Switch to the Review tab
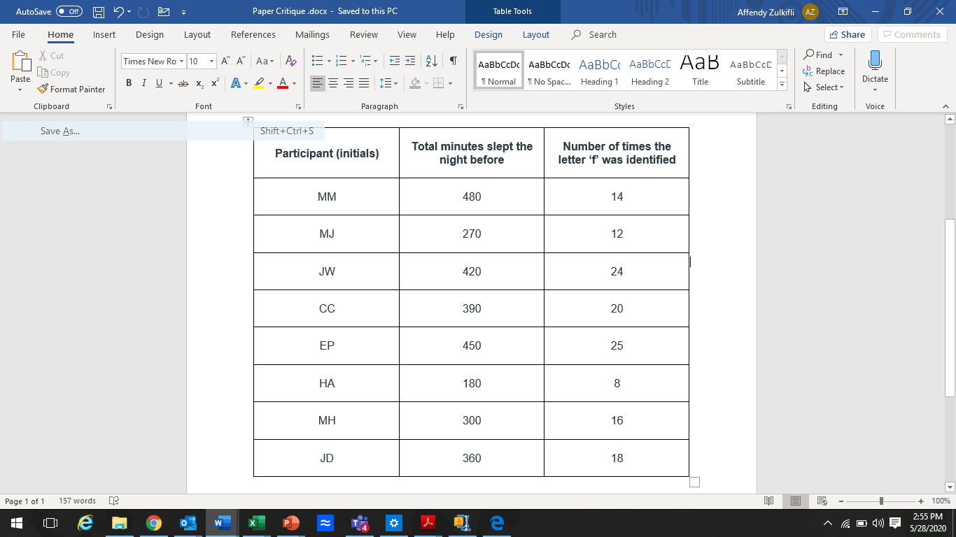956x537 pixels. point(364,34)
